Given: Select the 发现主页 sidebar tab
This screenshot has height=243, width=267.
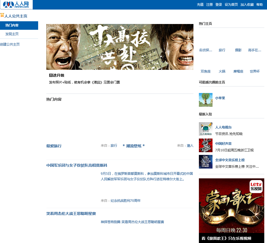Looking at the screenshot, I should tap(19, 34).
